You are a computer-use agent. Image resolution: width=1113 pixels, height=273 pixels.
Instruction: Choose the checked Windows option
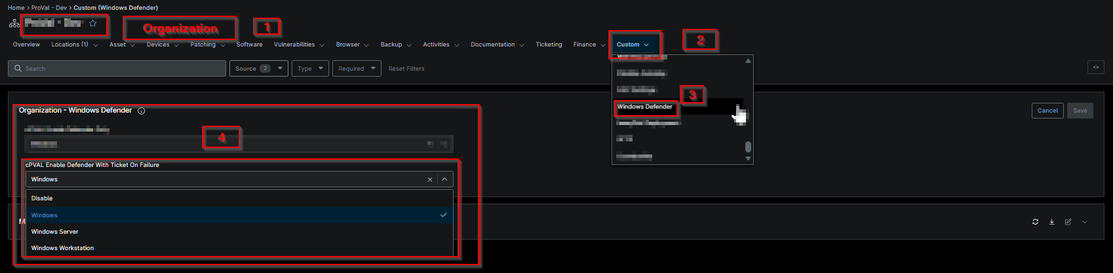point(239,215)
